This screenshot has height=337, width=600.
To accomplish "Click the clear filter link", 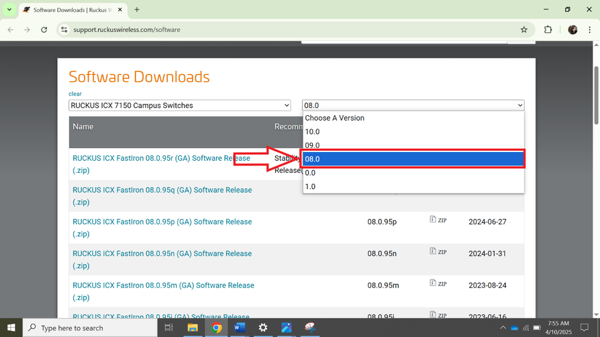I will (75, 94).
